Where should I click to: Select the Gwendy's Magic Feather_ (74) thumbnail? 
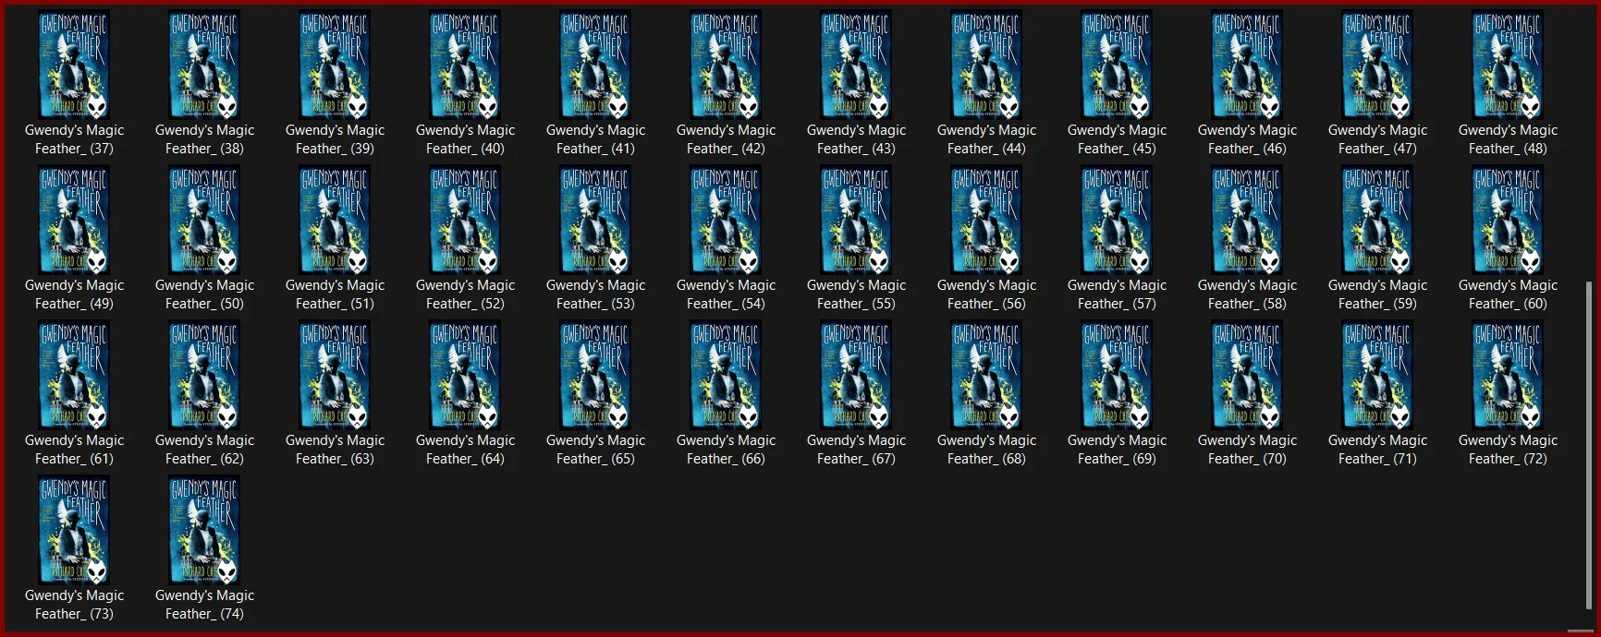click(x=204, y=530)
